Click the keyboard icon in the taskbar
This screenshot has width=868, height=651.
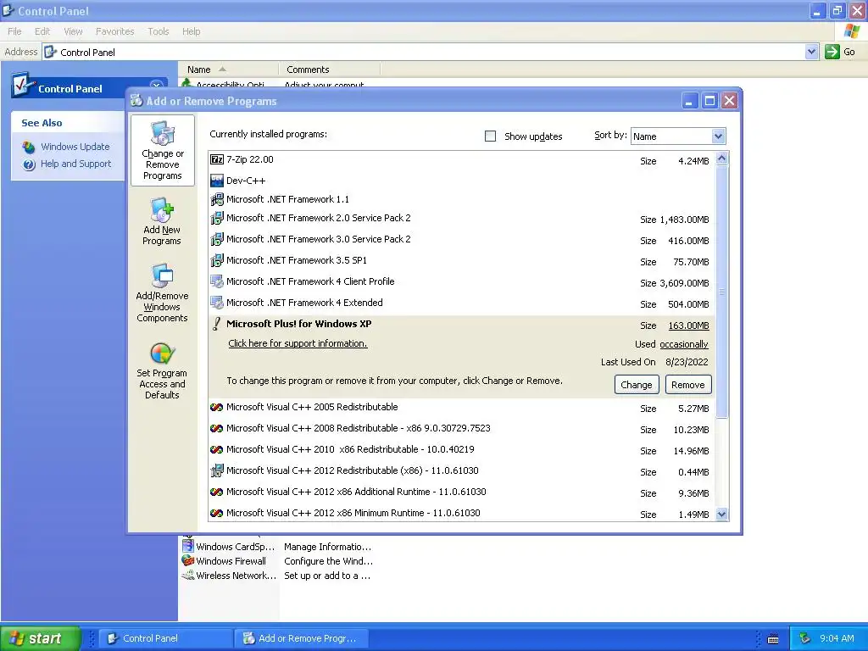coord(773,639)
